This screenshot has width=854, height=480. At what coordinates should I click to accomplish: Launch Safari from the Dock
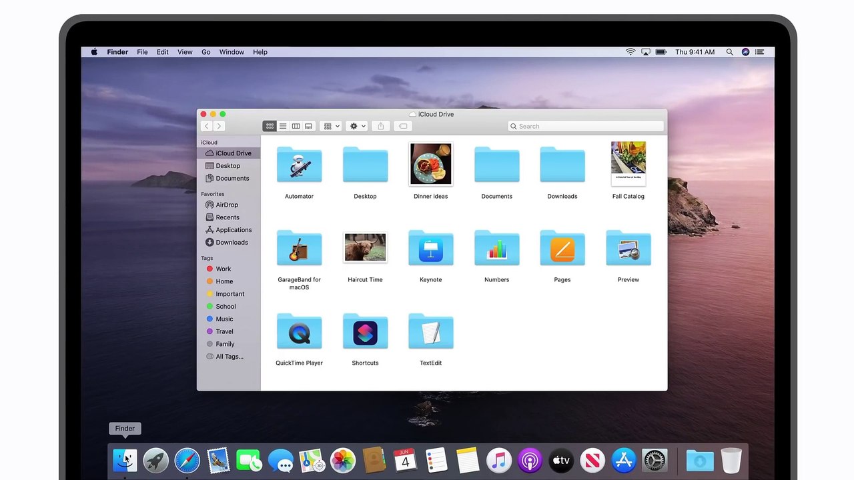[187, 460]
